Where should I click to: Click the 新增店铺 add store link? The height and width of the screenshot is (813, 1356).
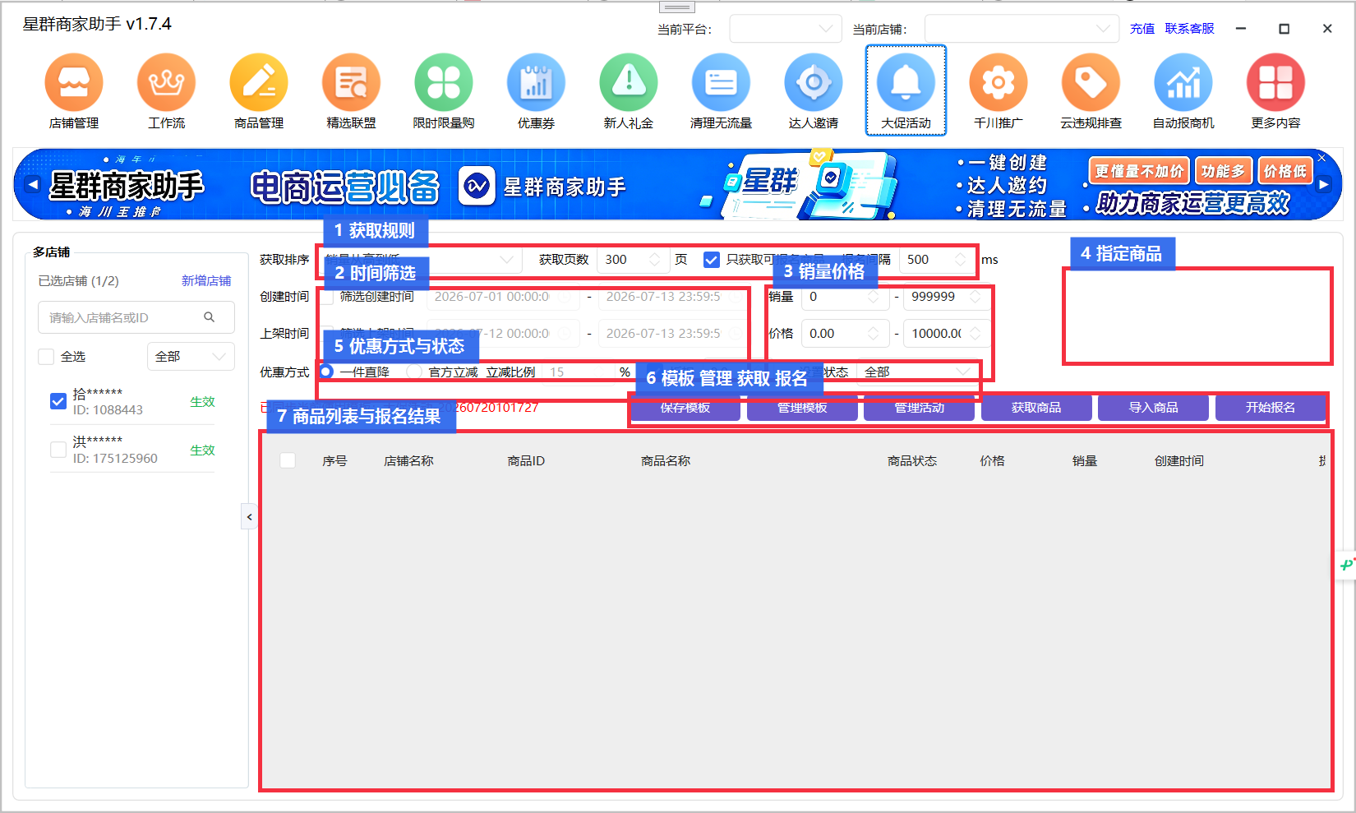click(x=206, y=281)
